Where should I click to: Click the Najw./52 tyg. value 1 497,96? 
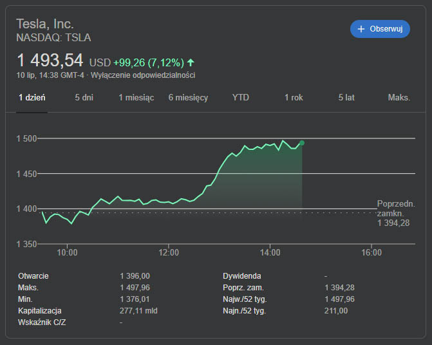click(339, 299)
